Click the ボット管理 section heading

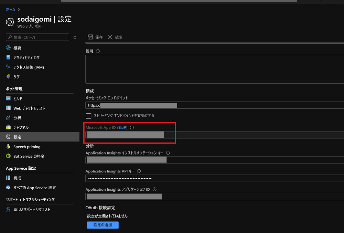[x=14, y=89]
